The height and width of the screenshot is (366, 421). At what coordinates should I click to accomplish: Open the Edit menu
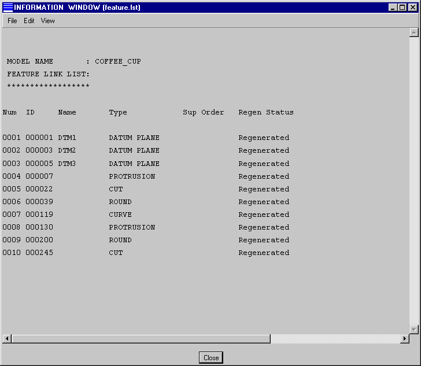(29, 21)
